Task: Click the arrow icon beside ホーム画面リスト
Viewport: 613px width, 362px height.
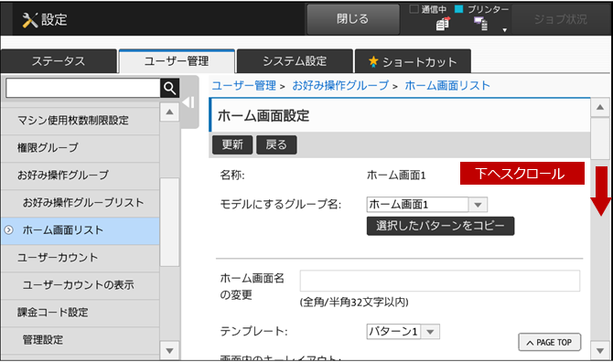Action: click(x=8, y=230)
